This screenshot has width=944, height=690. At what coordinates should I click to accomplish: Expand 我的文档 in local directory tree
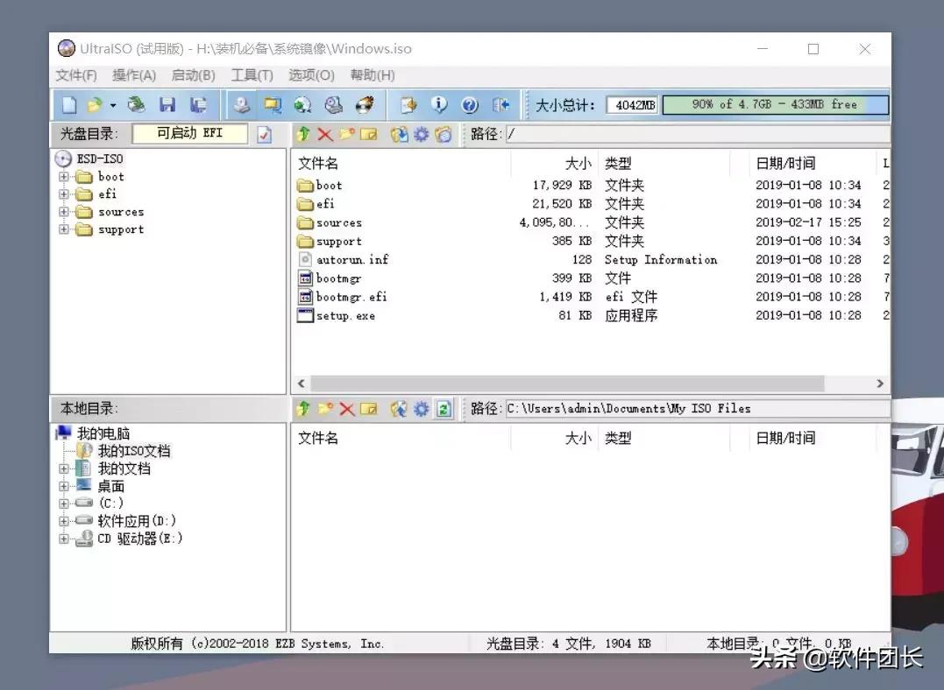63,468
